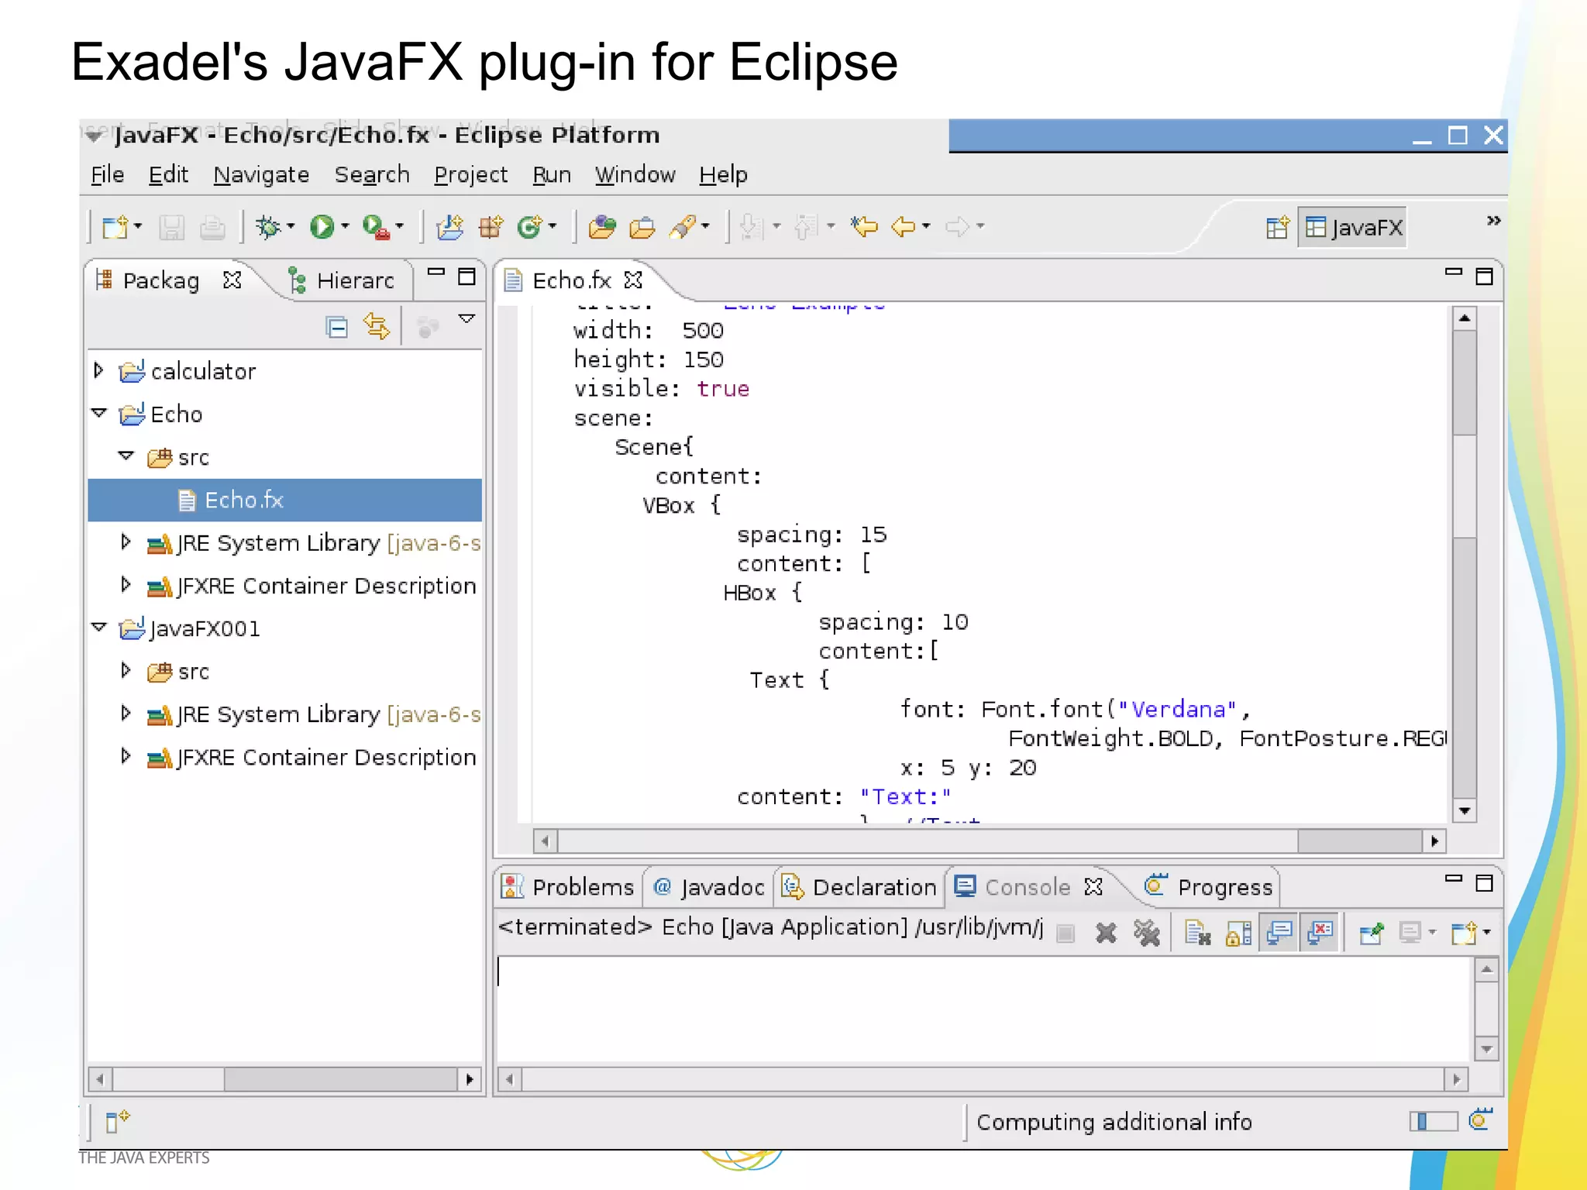Expand JRE System Library under Echo
Screen dimensions: 1587x1190
[x=126, y=542]
